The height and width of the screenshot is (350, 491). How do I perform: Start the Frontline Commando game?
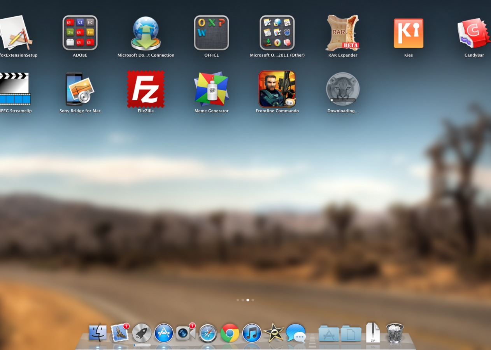277,89
